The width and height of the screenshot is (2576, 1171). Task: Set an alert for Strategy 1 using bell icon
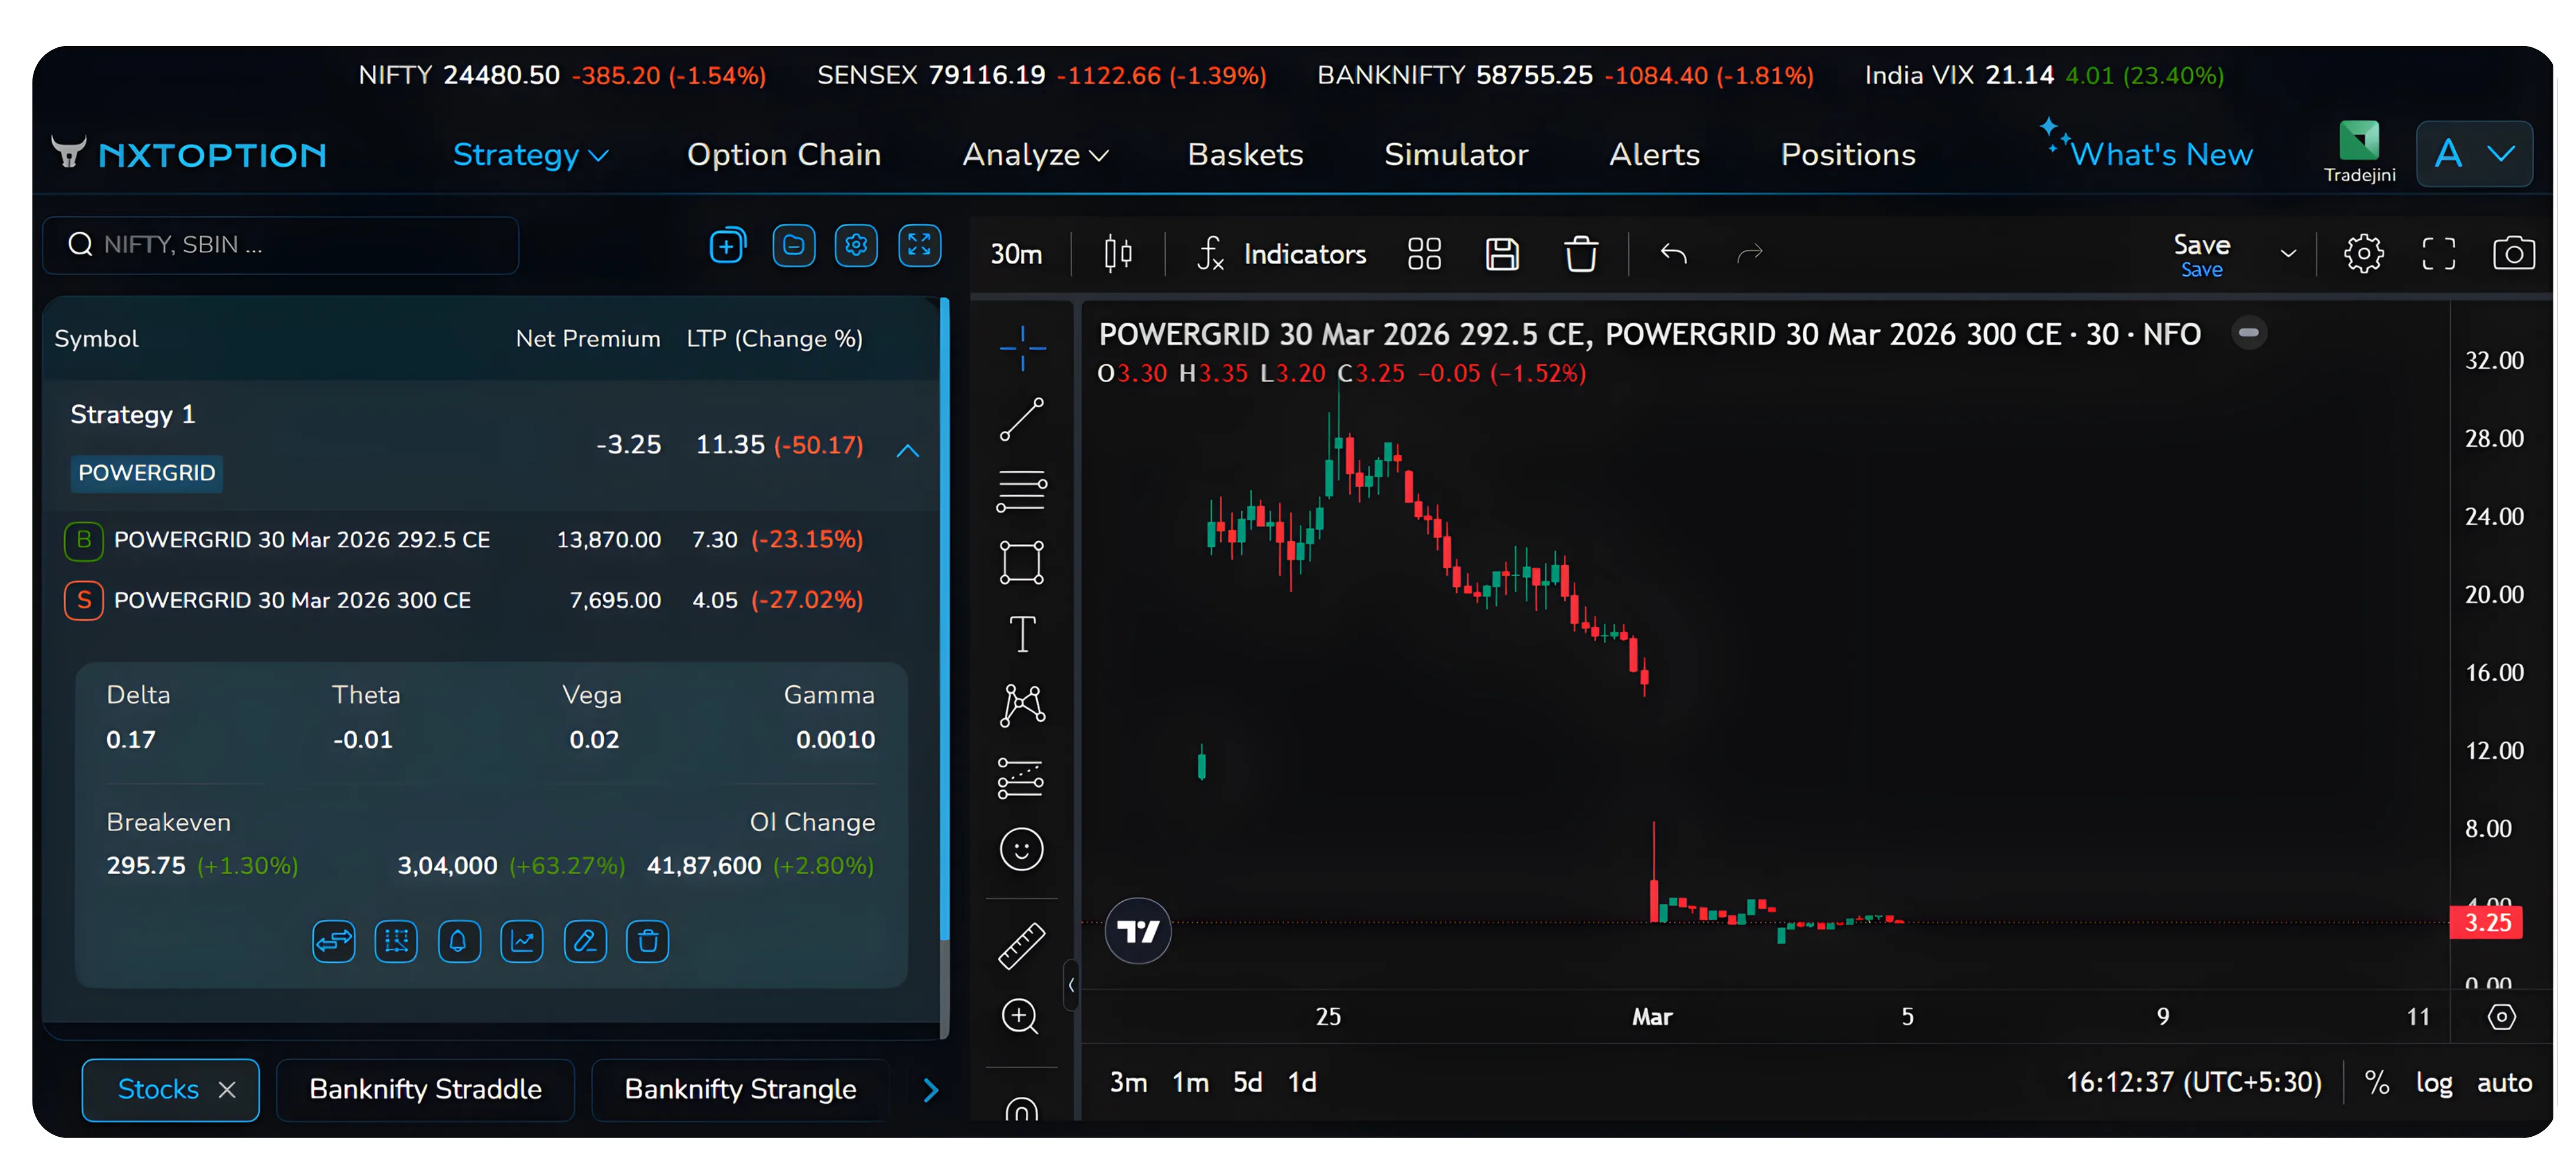[459, 941]
